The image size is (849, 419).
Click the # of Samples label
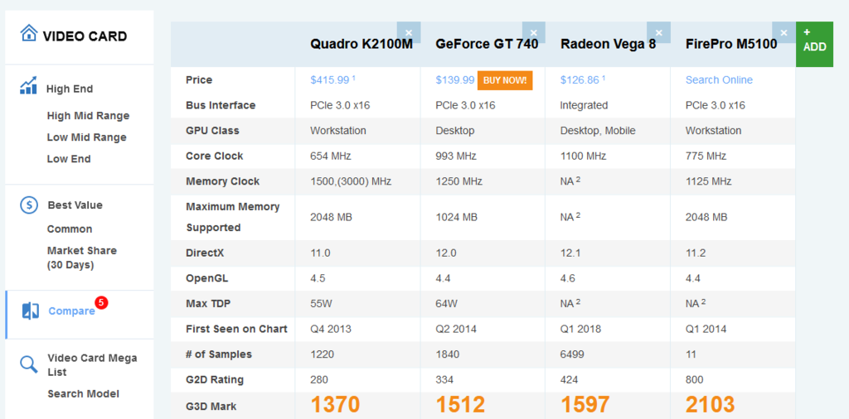pyautogui.click(x=219, y=354)
